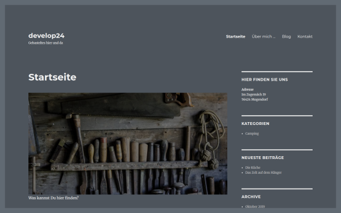The image size is (341, 213).
Task: Open Das Zelt auf dem Hänger post
Action: (x=263, y=172)
